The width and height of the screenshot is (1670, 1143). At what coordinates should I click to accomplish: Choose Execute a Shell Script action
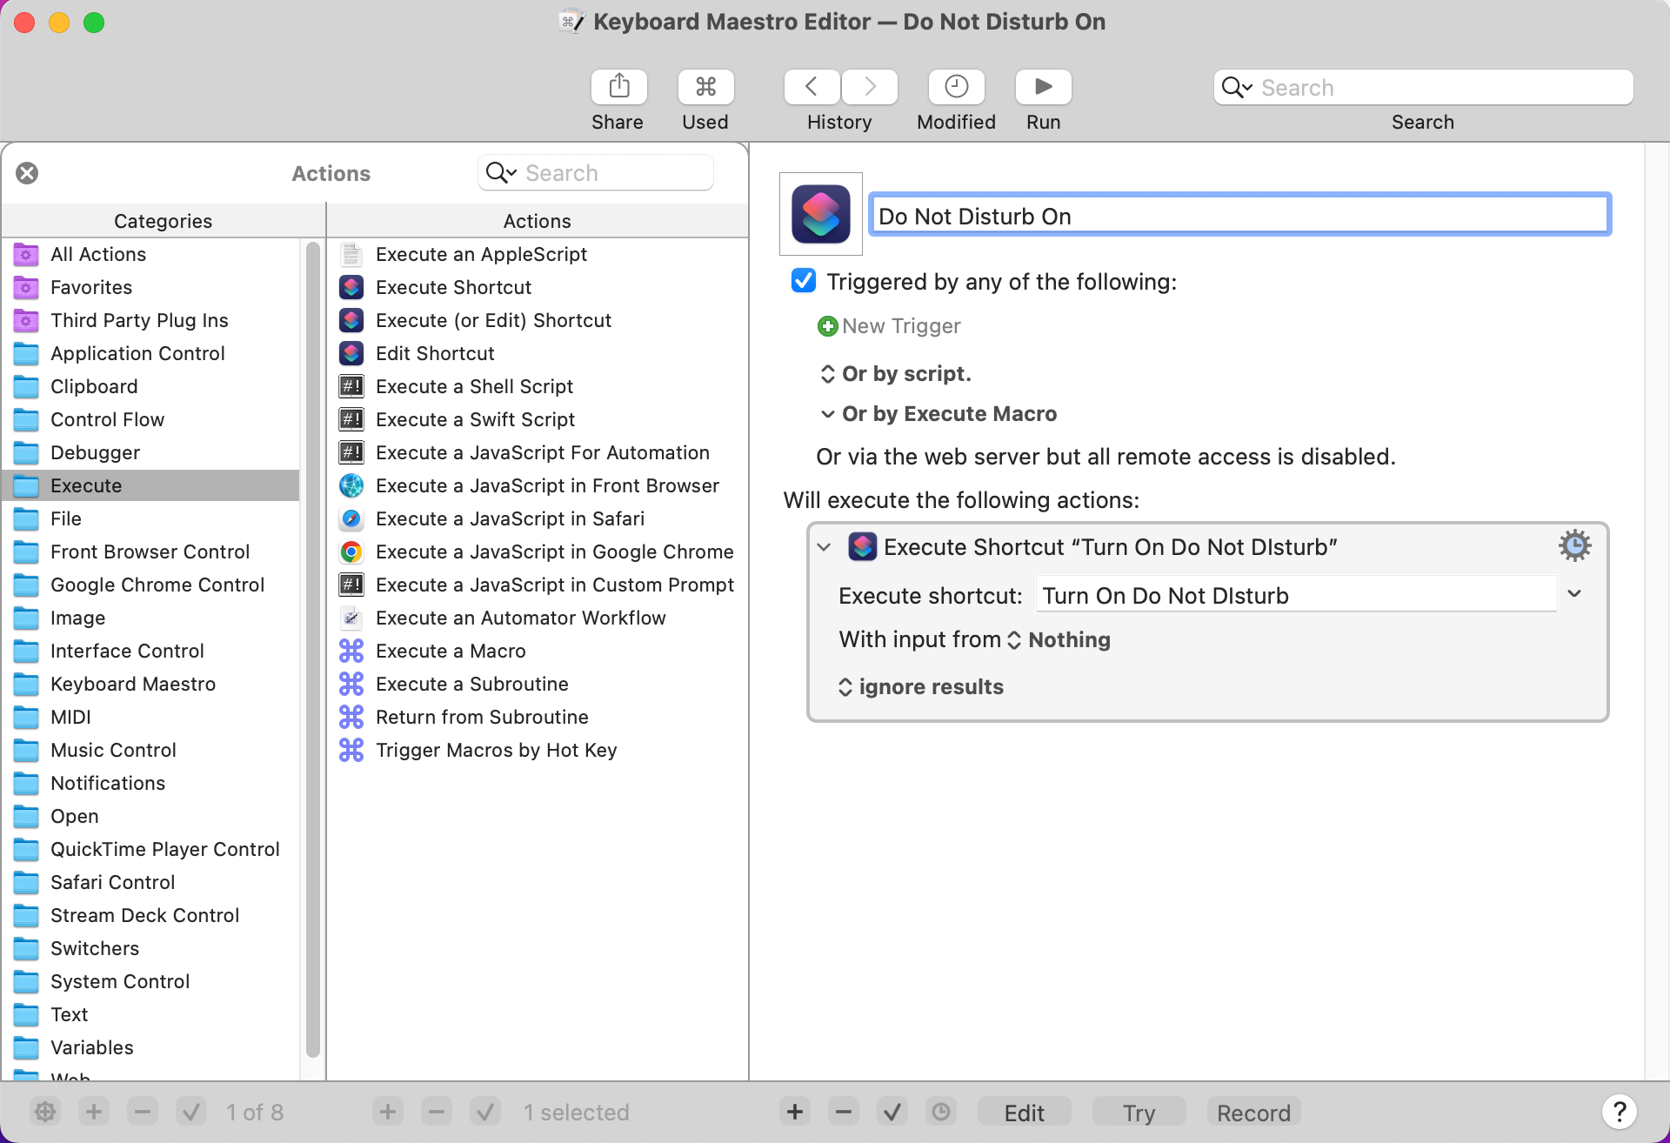click(x=538, y=386)
